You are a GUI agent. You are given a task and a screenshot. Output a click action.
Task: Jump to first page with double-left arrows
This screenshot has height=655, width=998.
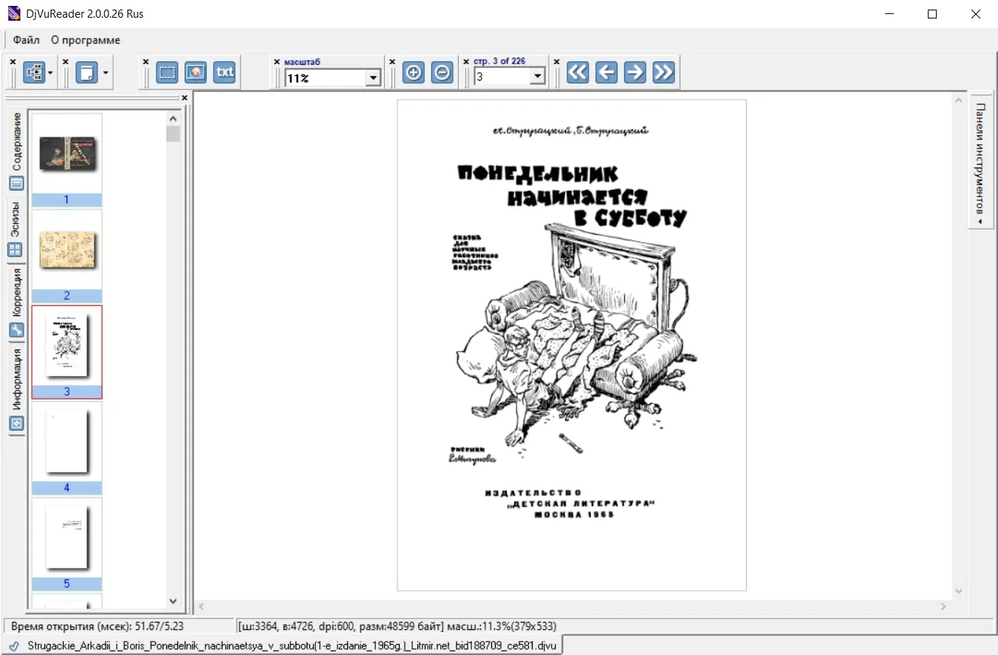578,72
